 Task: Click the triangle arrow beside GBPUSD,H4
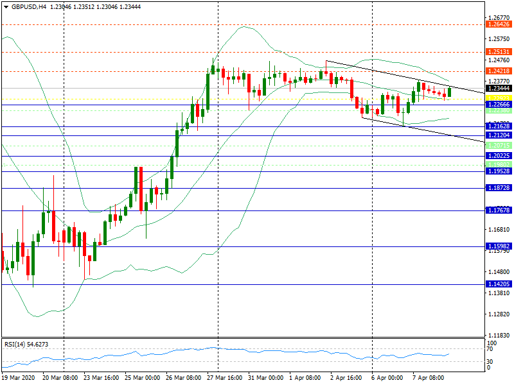[6, 6]
